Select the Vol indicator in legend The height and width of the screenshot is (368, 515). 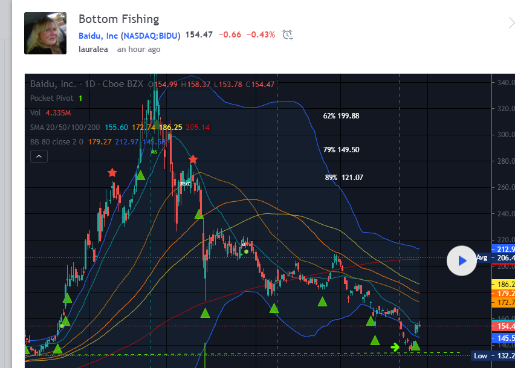35,112
